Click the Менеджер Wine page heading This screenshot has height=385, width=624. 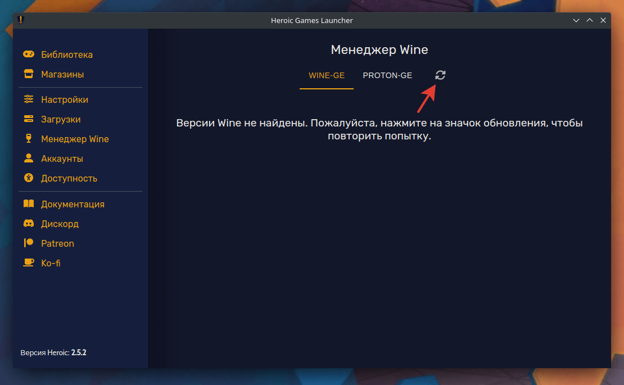(x=379, y=49)
